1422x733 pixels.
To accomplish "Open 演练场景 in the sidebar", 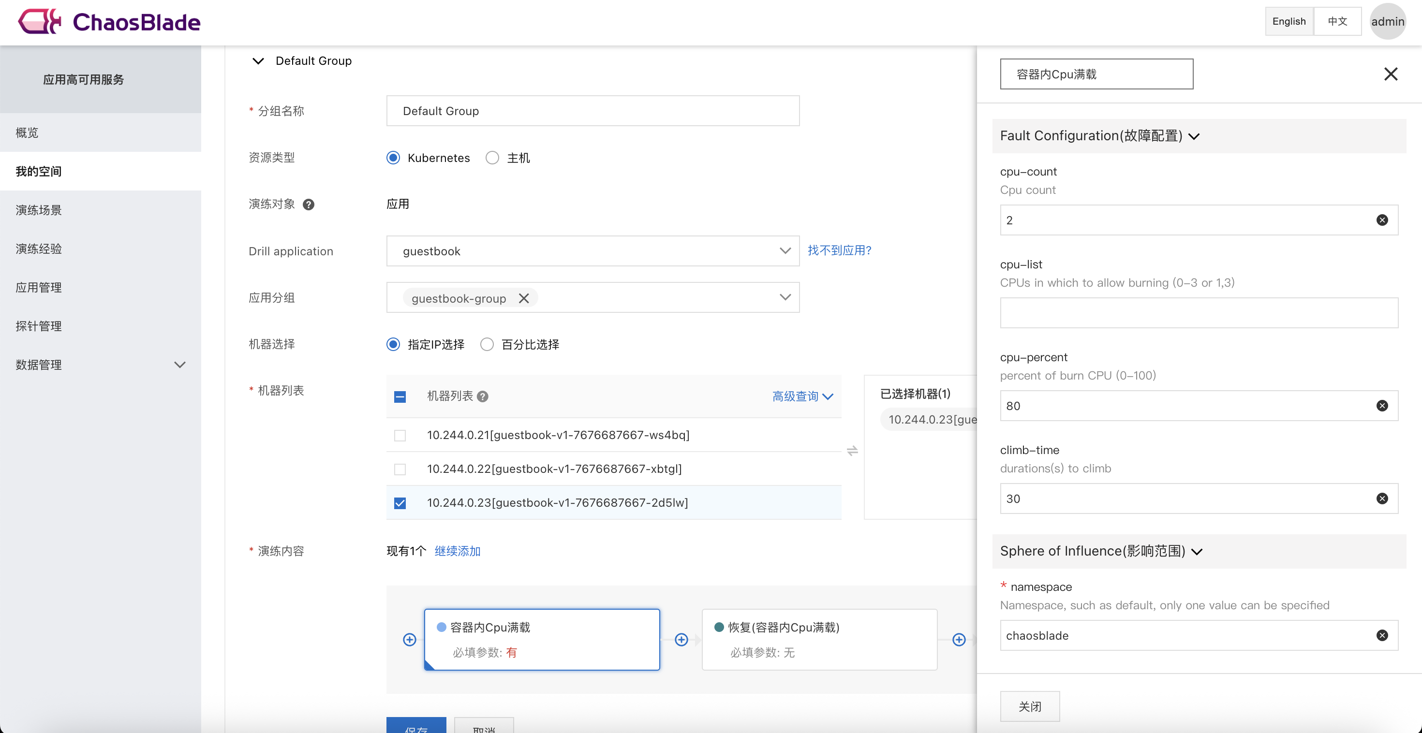I will pos(39,210).
